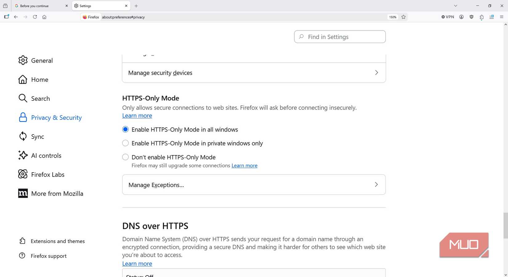Open the Privacy & Security settings panel
Screen dimensions: 508x277
56,118
